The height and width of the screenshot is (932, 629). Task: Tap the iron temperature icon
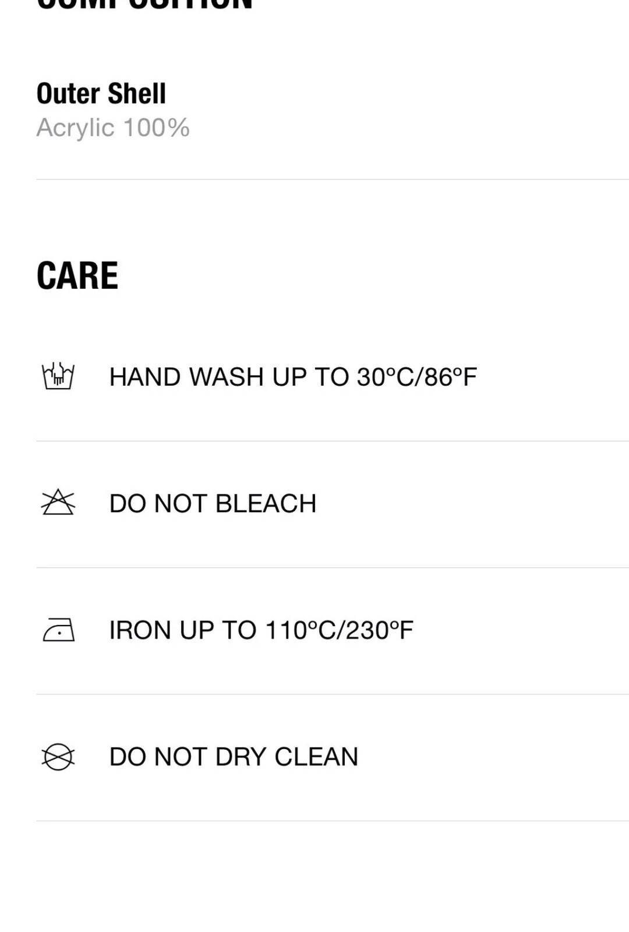[x=59, y=630]
